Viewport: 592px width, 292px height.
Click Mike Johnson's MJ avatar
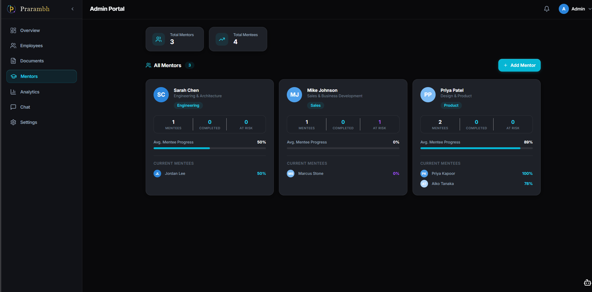coord(294,95)
